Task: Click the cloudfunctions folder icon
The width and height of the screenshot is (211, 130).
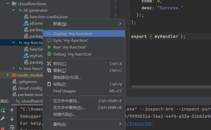Action: coord(14,4)
